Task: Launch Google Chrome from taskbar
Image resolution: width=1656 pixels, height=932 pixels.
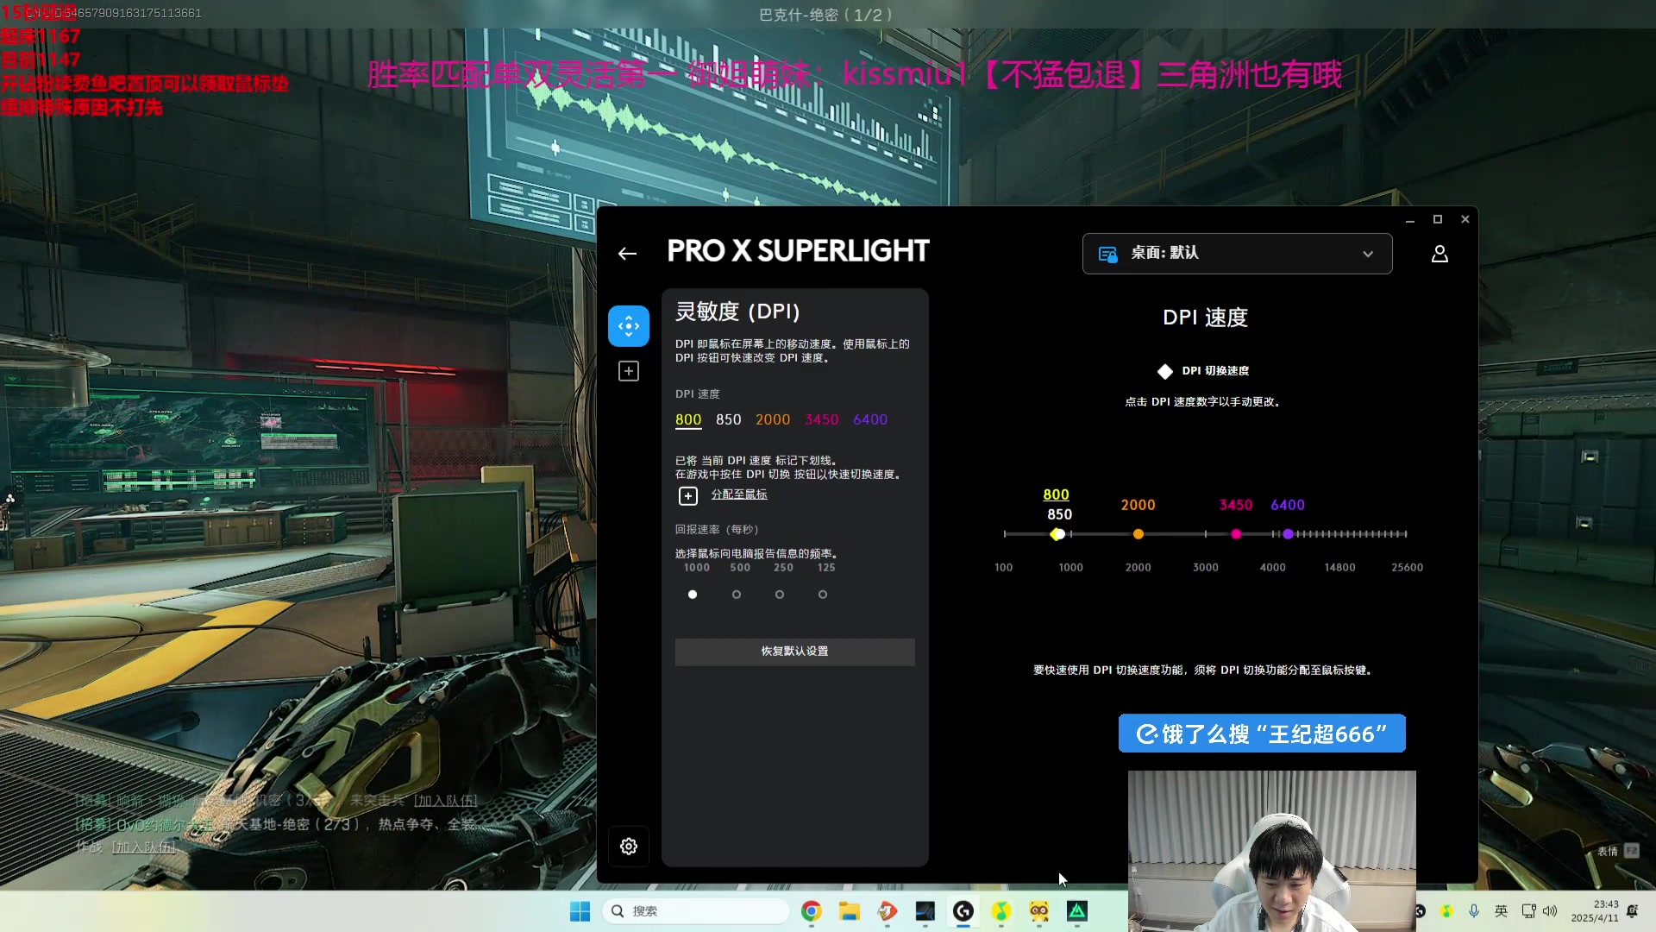Action: [811, 911]
